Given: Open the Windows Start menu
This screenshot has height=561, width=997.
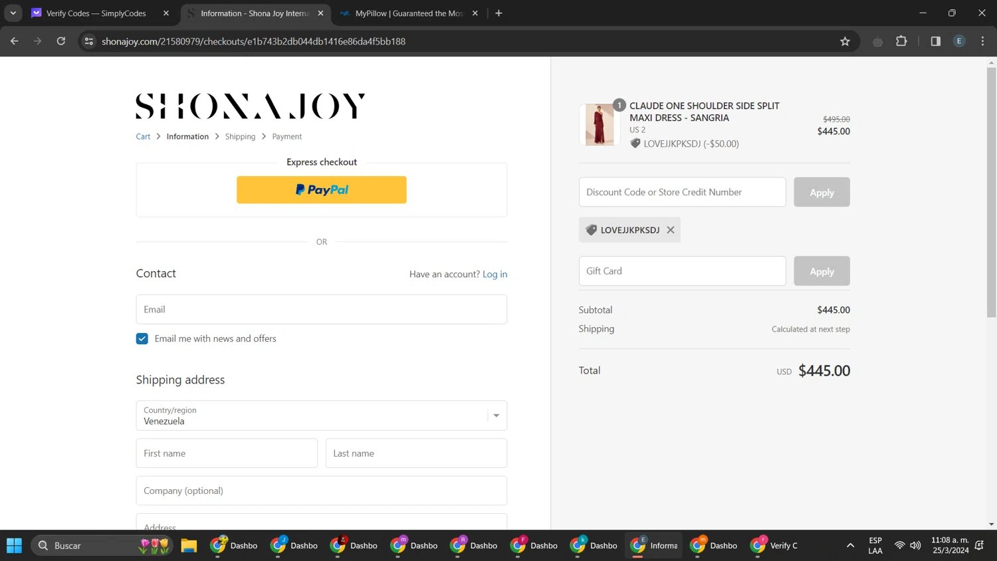Looking at the screenshot, I should point(14,546).
